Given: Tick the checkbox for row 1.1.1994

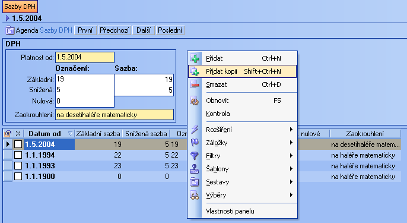Looking at the screenshot, I should point(18,155).
